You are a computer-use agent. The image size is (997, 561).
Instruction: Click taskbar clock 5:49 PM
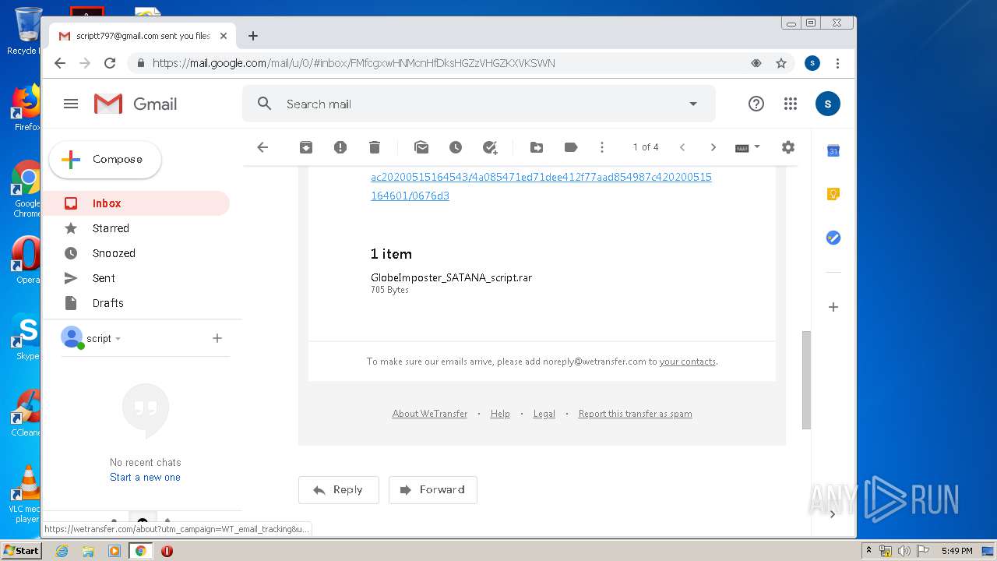(956, 551)
